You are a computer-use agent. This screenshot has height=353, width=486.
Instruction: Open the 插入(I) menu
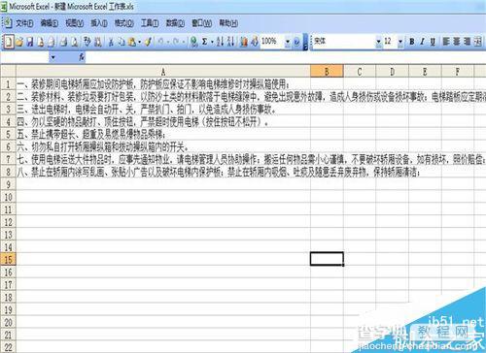(99, 23)
